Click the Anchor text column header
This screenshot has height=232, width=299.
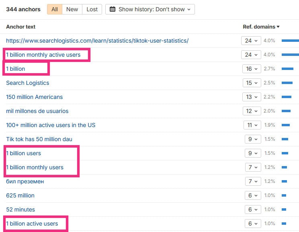(x=21, y=27)
